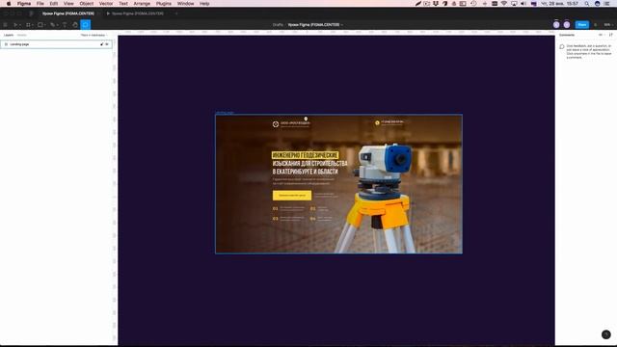Click the Dropbox menu bar icon
The width and height of the screenshot is (617, 347).
(436, 4)
